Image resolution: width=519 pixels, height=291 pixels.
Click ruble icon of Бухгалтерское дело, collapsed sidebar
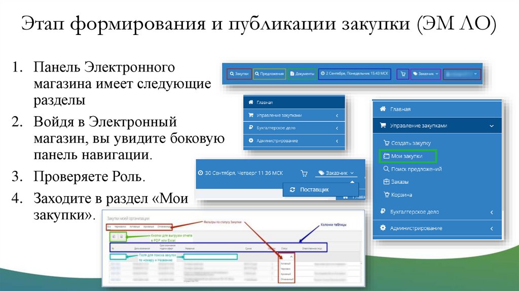[x=251, y=128]
